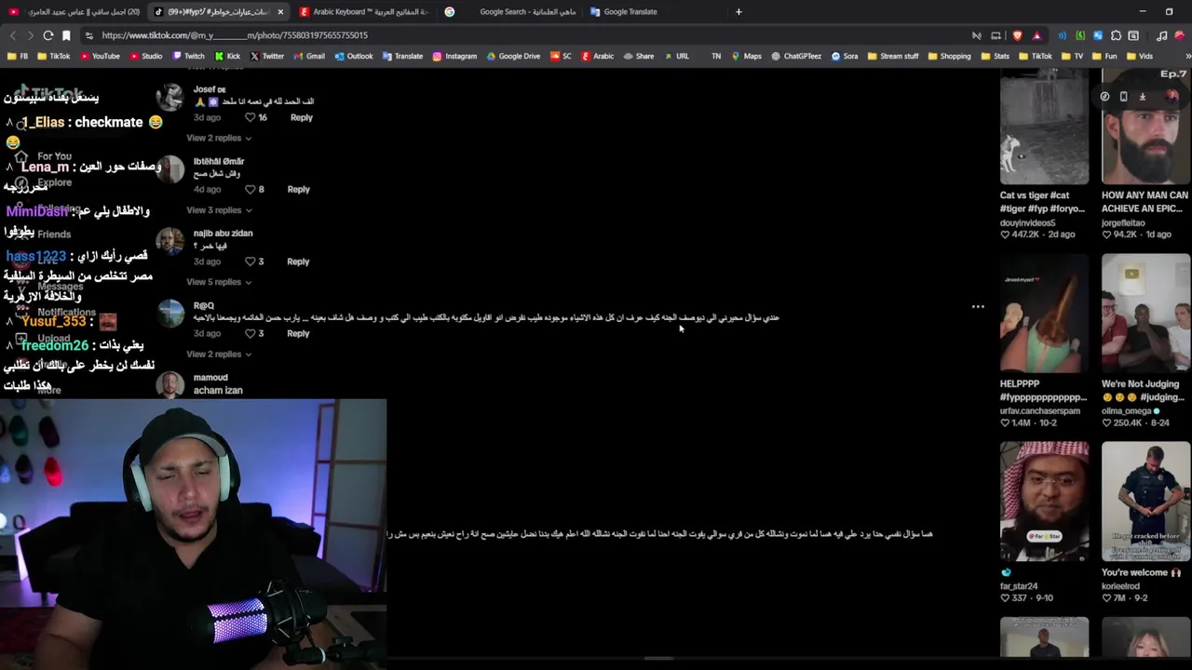Open the Studio bookmark

[145, 56]
